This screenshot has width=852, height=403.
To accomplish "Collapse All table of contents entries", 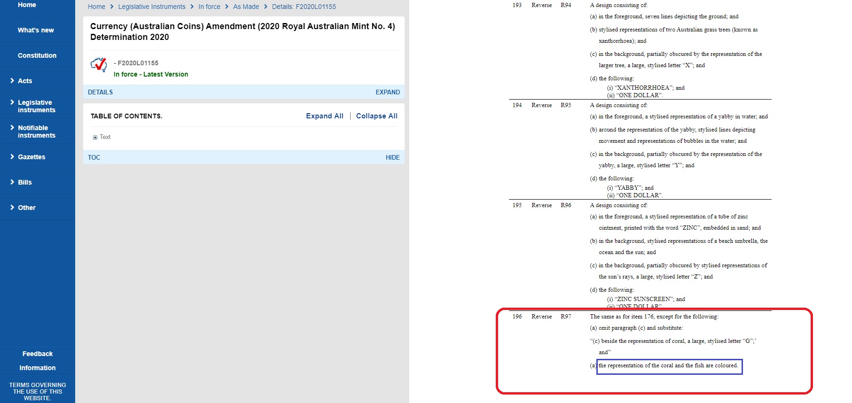I will (x=377, y=116).
